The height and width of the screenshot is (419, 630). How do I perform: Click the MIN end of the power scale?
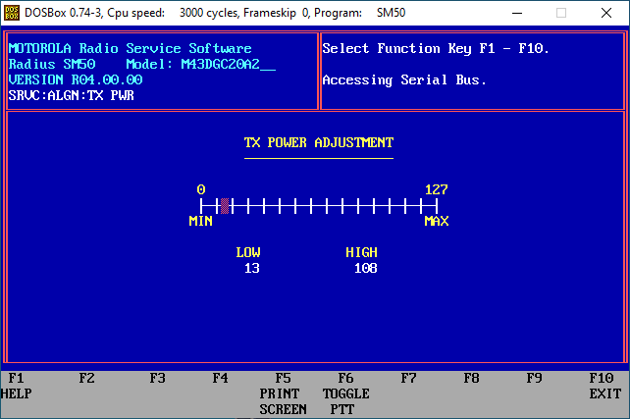click(200, 221)
